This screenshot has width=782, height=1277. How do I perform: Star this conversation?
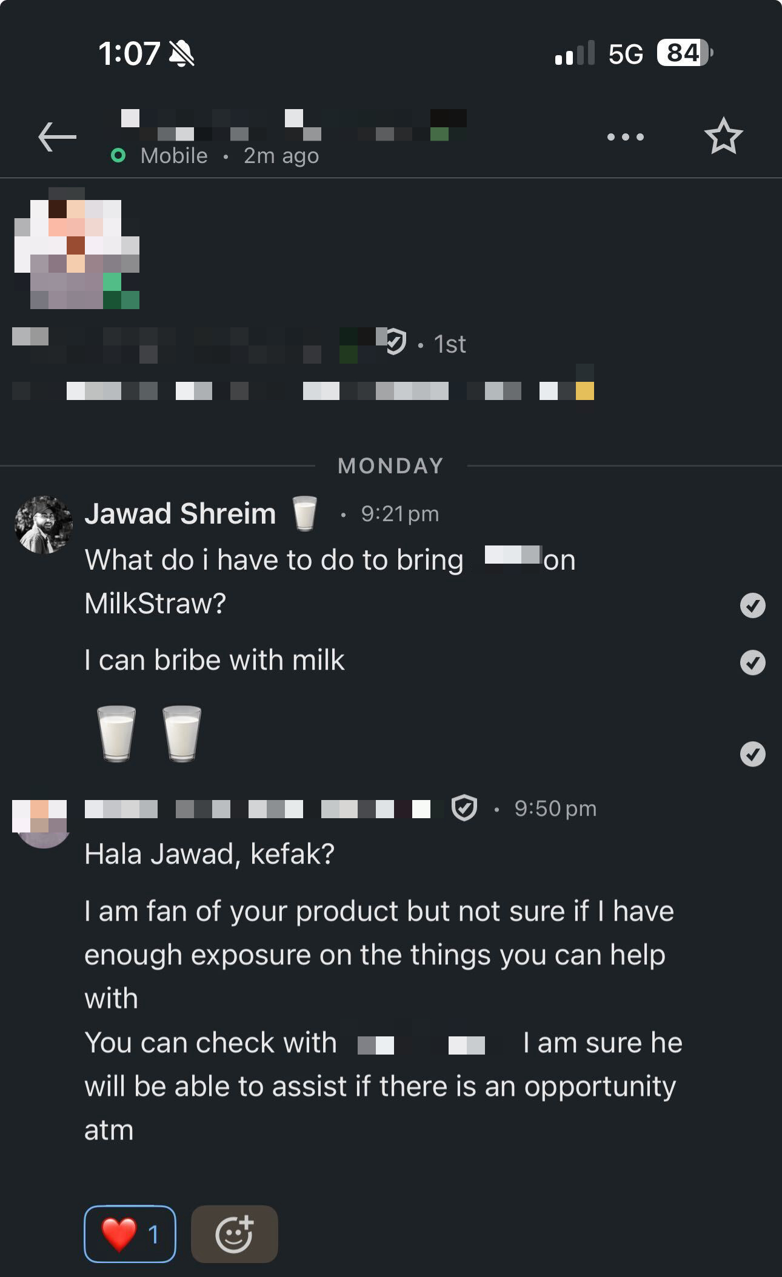coord(723,137)
